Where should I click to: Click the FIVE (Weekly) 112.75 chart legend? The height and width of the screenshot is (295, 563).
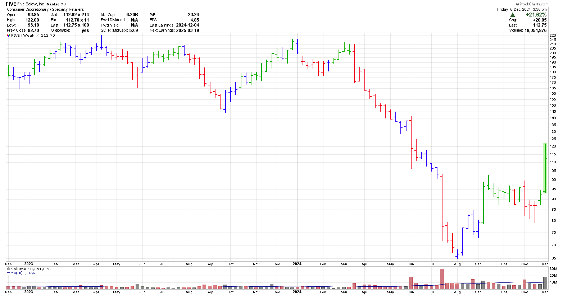[33, 36]
